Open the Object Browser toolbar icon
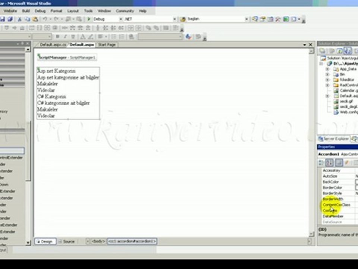 coord(270,19)
